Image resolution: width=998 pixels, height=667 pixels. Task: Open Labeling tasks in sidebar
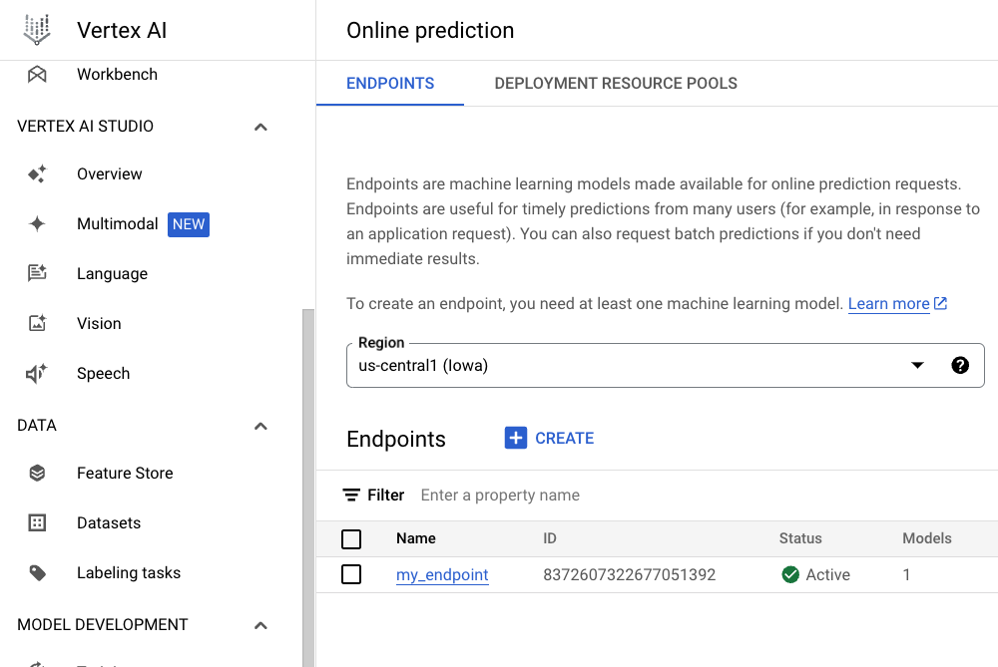coord(129,573)
